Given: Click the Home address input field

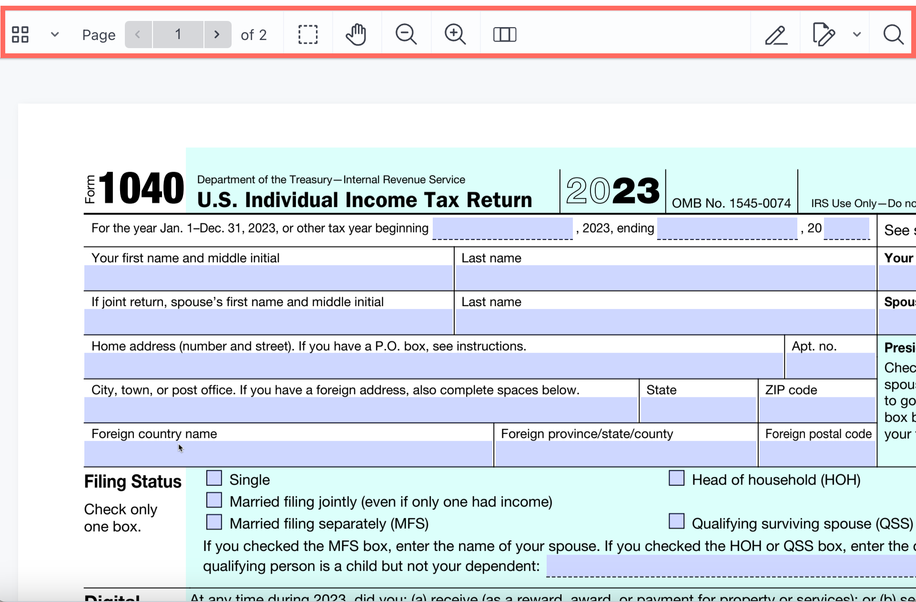Looking at the screenshot, I should 434,366.
